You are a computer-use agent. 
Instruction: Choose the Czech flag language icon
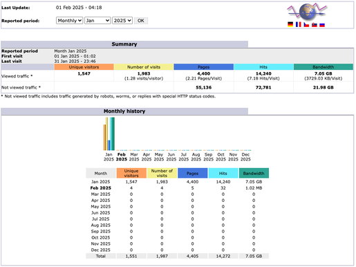click(306, 24)
